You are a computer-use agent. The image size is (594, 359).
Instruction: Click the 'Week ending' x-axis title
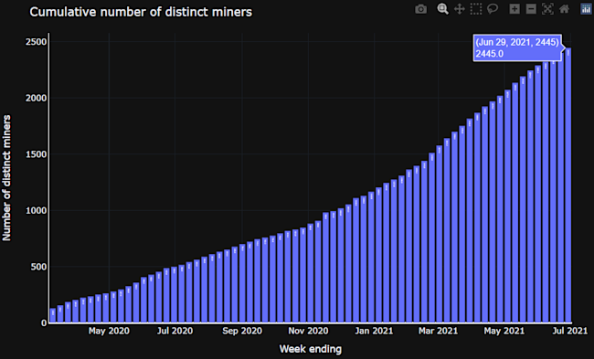click(311, 349)
